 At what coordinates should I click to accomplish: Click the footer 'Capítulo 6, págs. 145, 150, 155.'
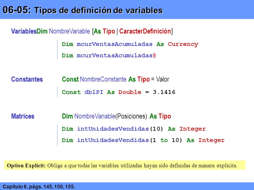click(39, 187)
